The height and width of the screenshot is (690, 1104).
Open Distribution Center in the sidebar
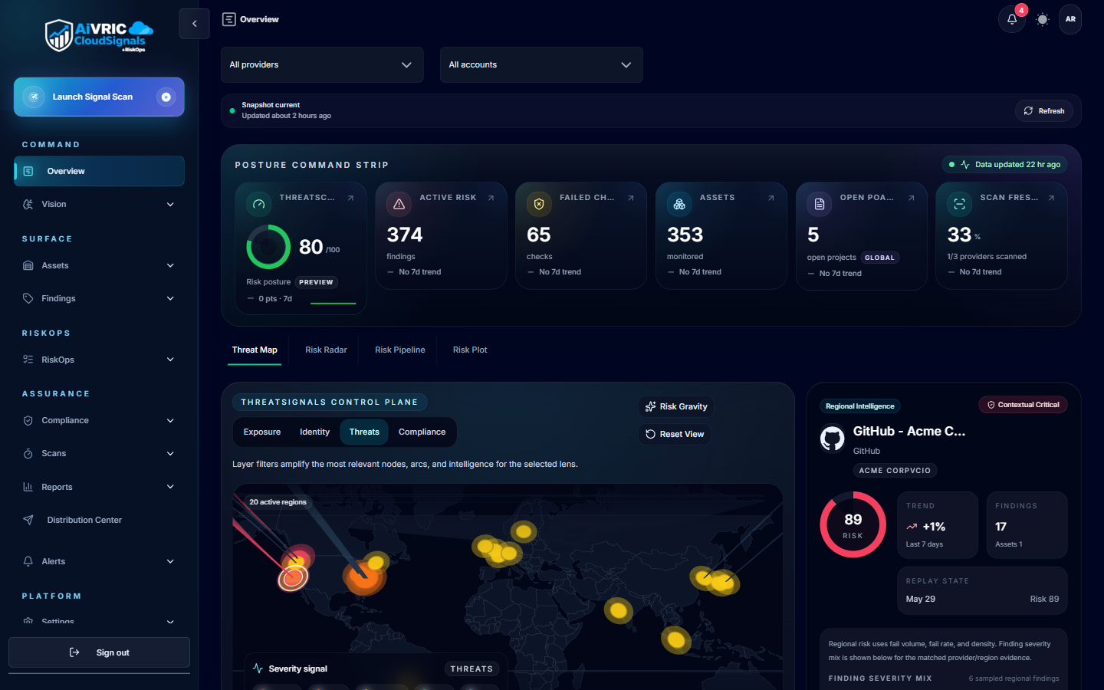(99, 520)
